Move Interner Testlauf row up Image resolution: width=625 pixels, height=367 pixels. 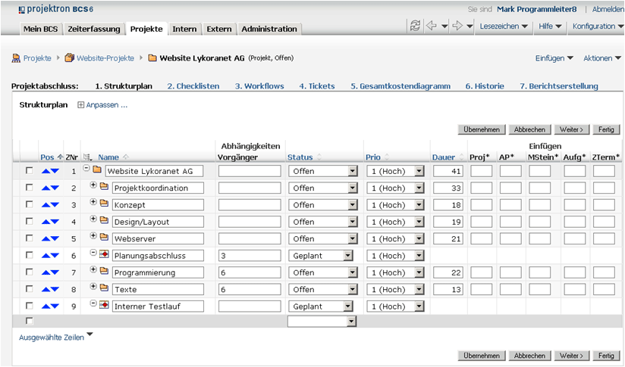[46, 306]
